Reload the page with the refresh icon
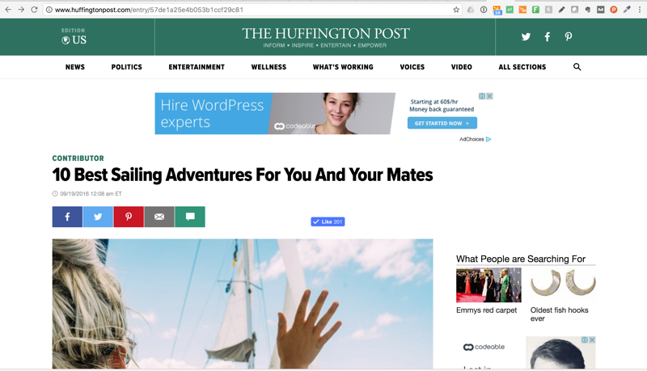Screen dimensions: 647x371 click(x=34, y=10)
